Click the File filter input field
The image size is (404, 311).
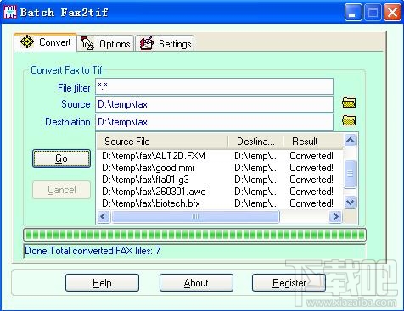click(214, 86)
